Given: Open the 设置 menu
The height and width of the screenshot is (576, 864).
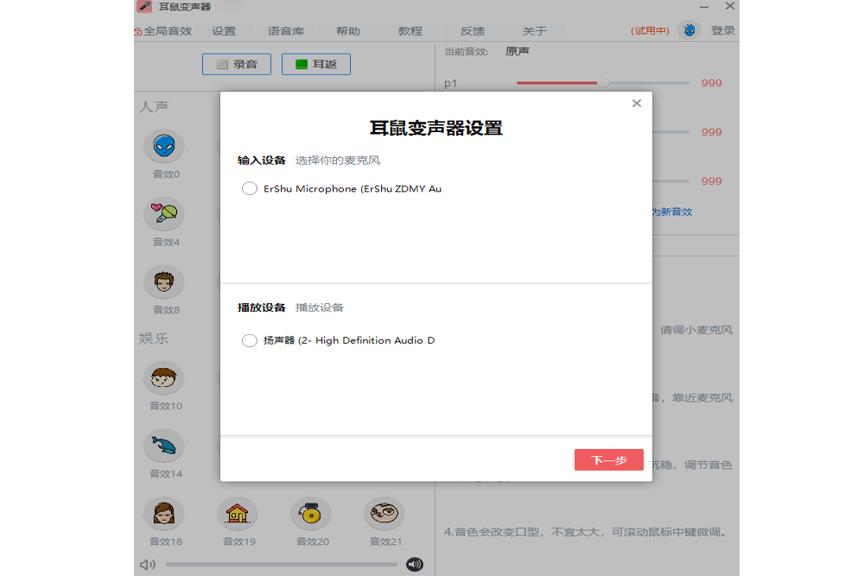Looking at the screenshot, I should [x=224, y=31].
